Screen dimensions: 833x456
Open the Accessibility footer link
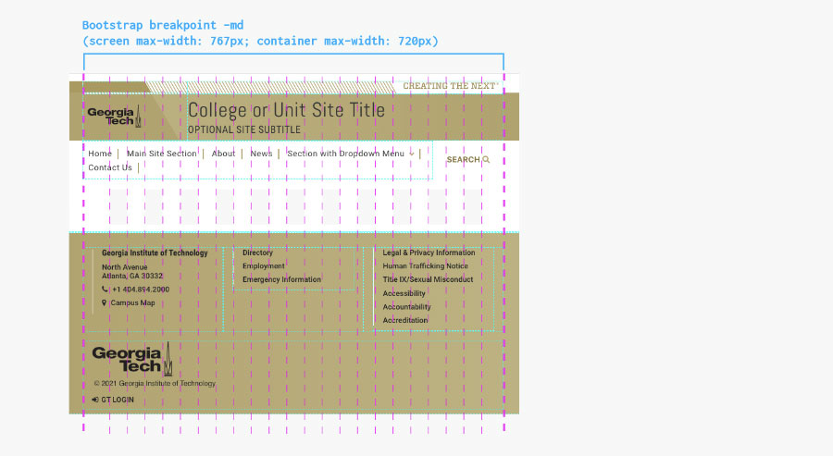coord(404,293)
